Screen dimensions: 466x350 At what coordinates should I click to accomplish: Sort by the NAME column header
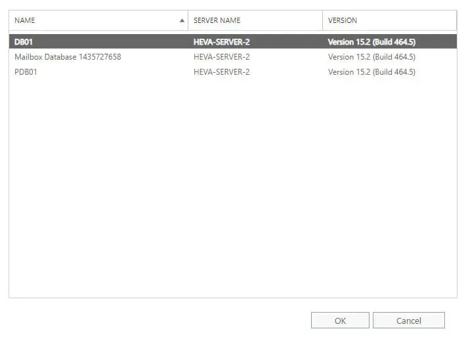click(98, 20)
